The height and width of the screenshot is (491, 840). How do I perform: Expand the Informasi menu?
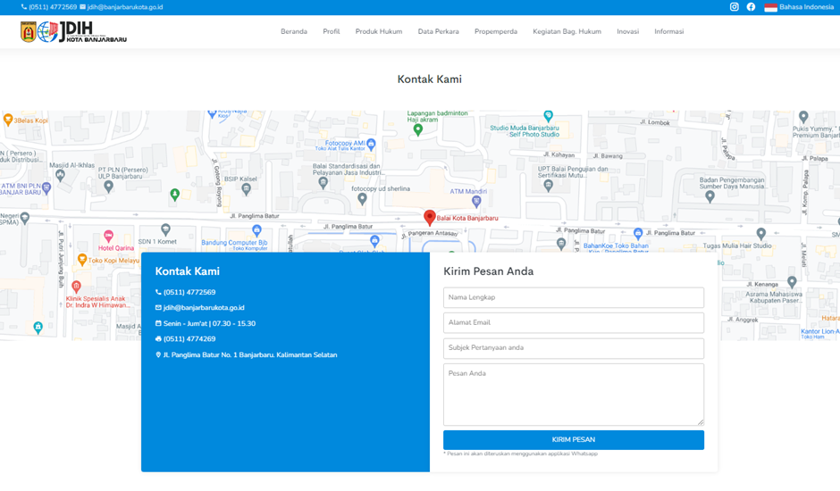[x=668, y=31]
